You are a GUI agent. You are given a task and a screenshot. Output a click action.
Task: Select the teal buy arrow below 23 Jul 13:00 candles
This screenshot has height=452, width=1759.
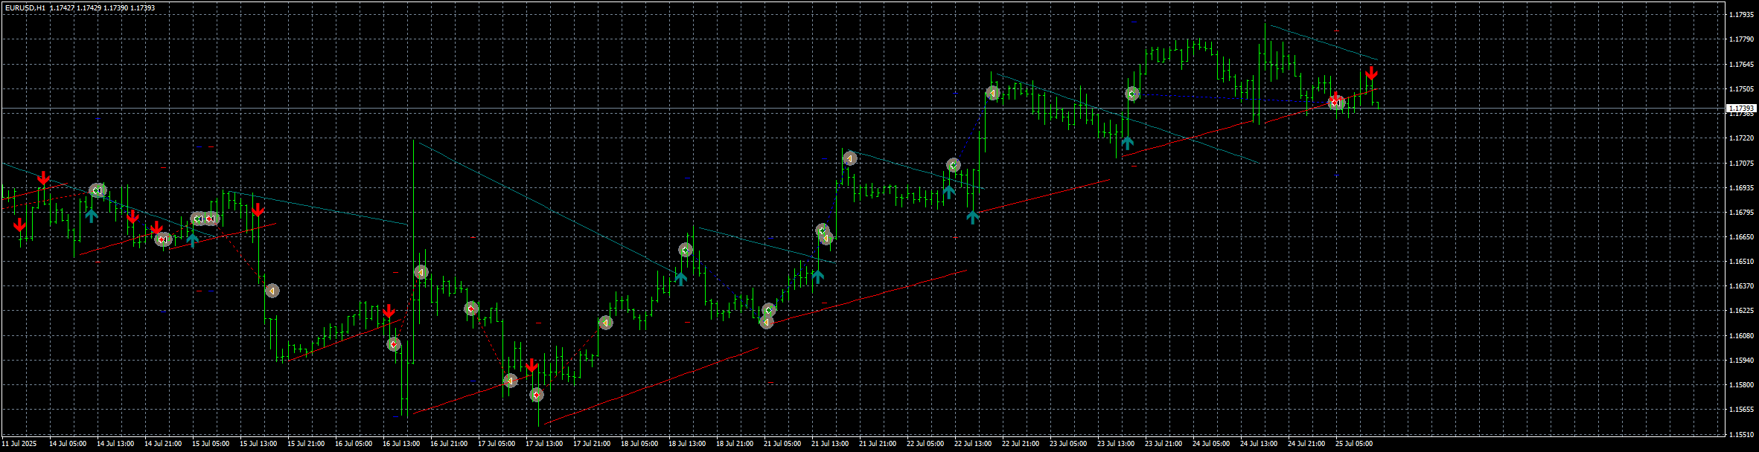coord(1128,143)
